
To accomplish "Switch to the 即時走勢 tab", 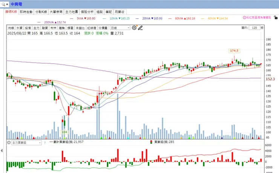I will click(x=26, y=12).
